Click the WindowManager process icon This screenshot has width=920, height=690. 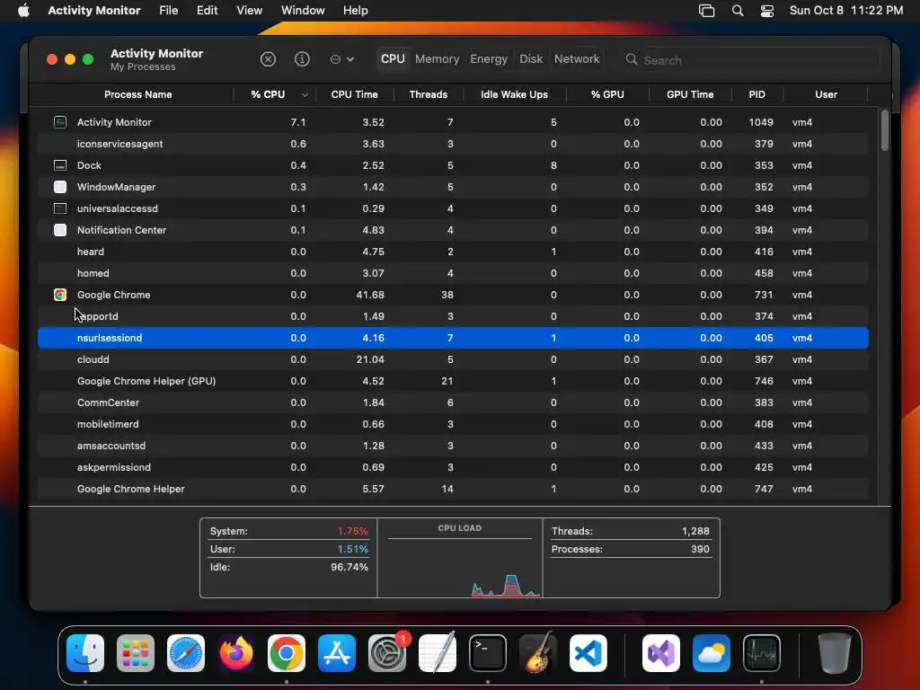coord(60,187)
